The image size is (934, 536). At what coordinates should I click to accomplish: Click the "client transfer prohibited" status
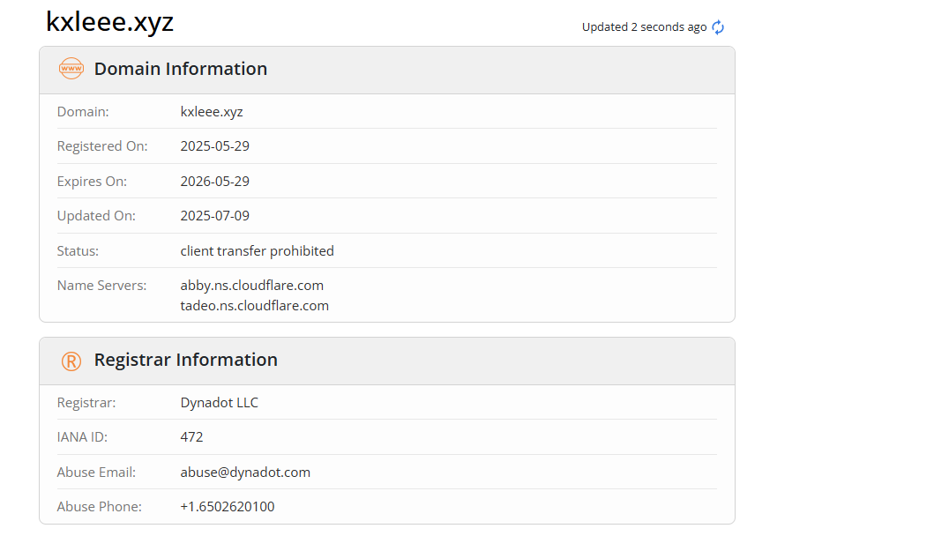point(257,251)
